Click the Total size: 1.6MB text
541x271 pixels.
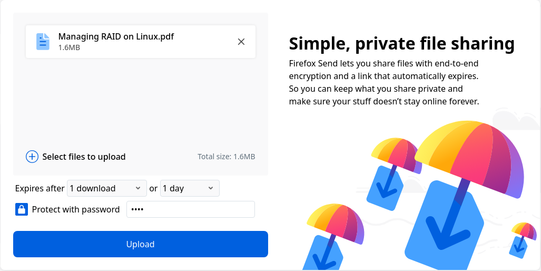226,157
